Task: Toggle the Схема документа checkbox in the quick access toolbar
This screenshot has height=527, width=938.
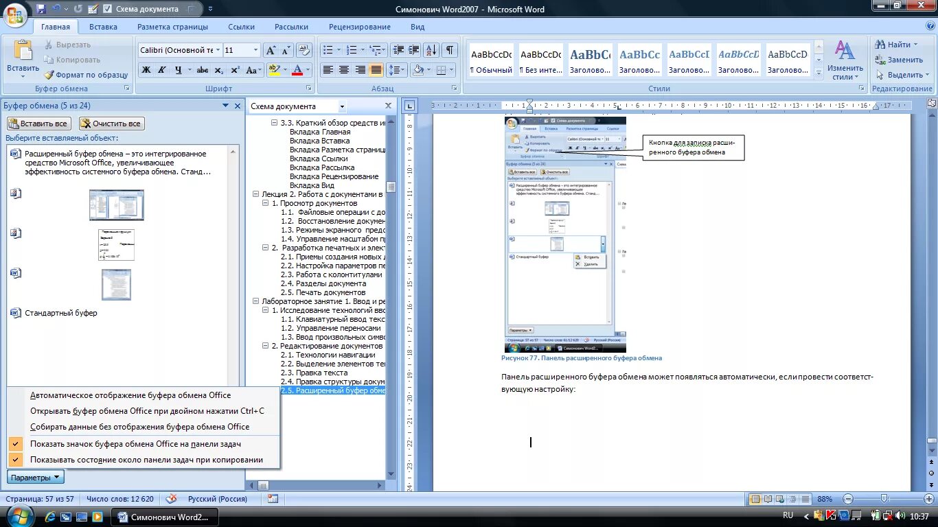Action: click(107, 9)
